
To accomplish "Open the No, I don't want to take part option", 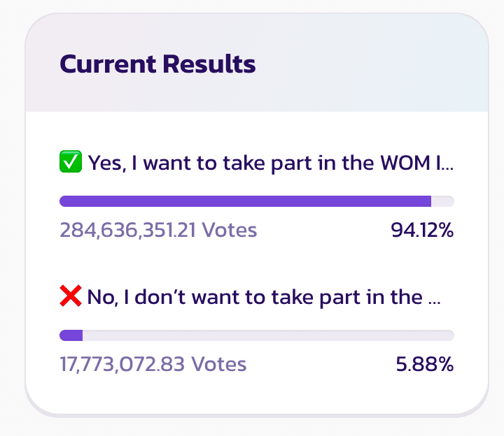I will [250, 297].
